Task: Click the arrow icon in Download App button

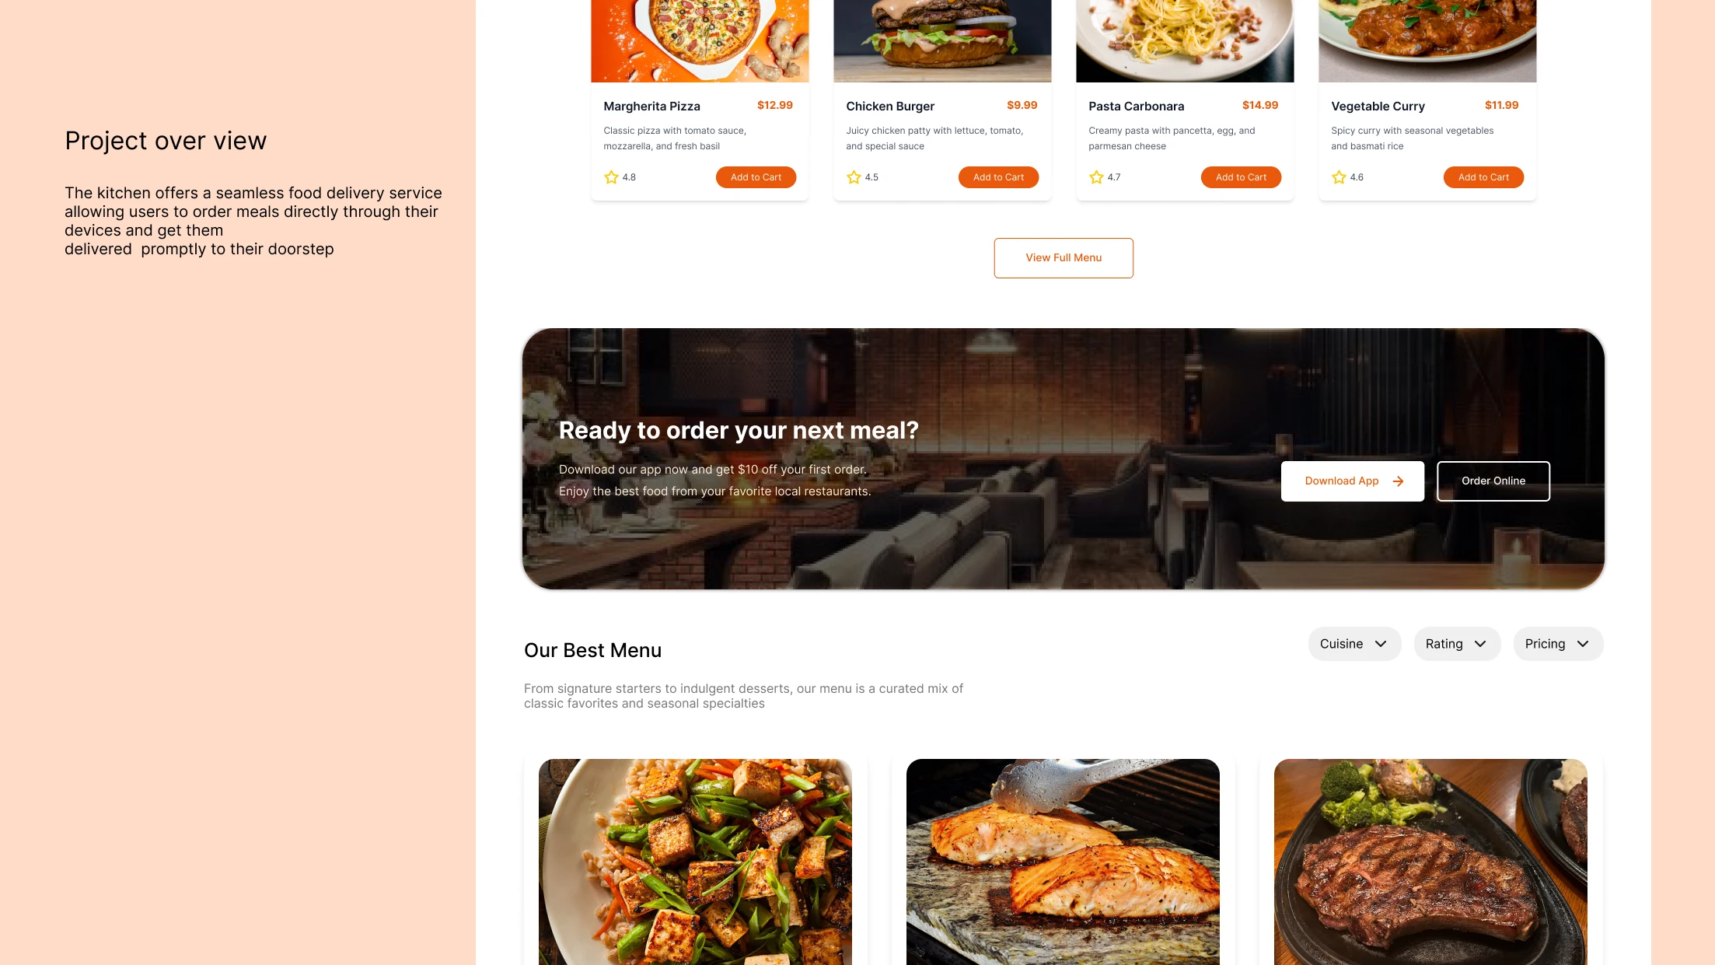Action: click(1398, 481)
